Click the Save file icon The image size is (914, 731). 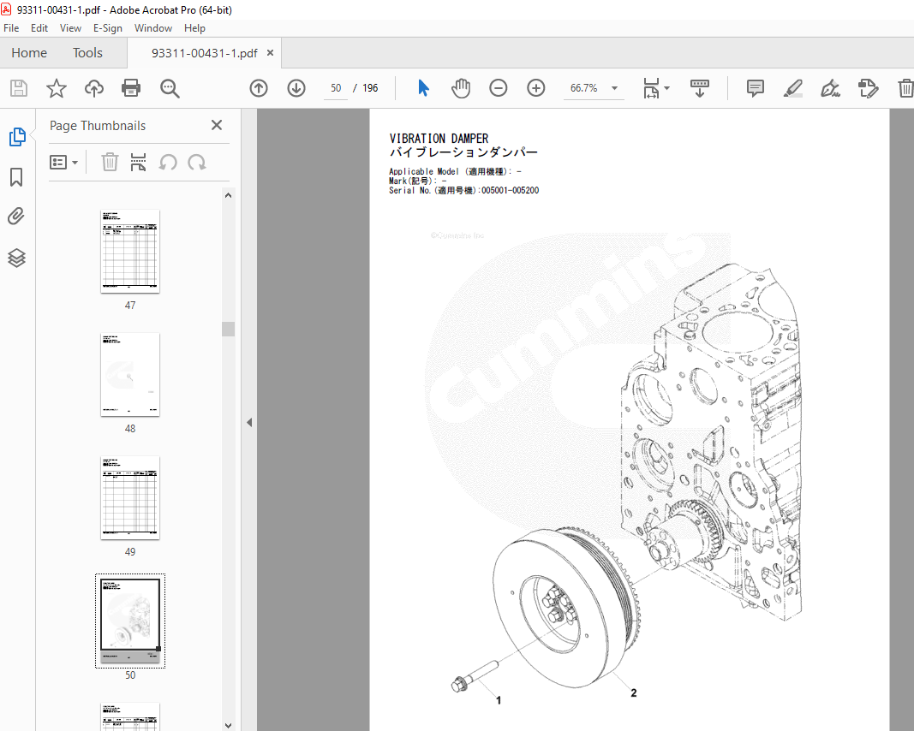(19, 88)
